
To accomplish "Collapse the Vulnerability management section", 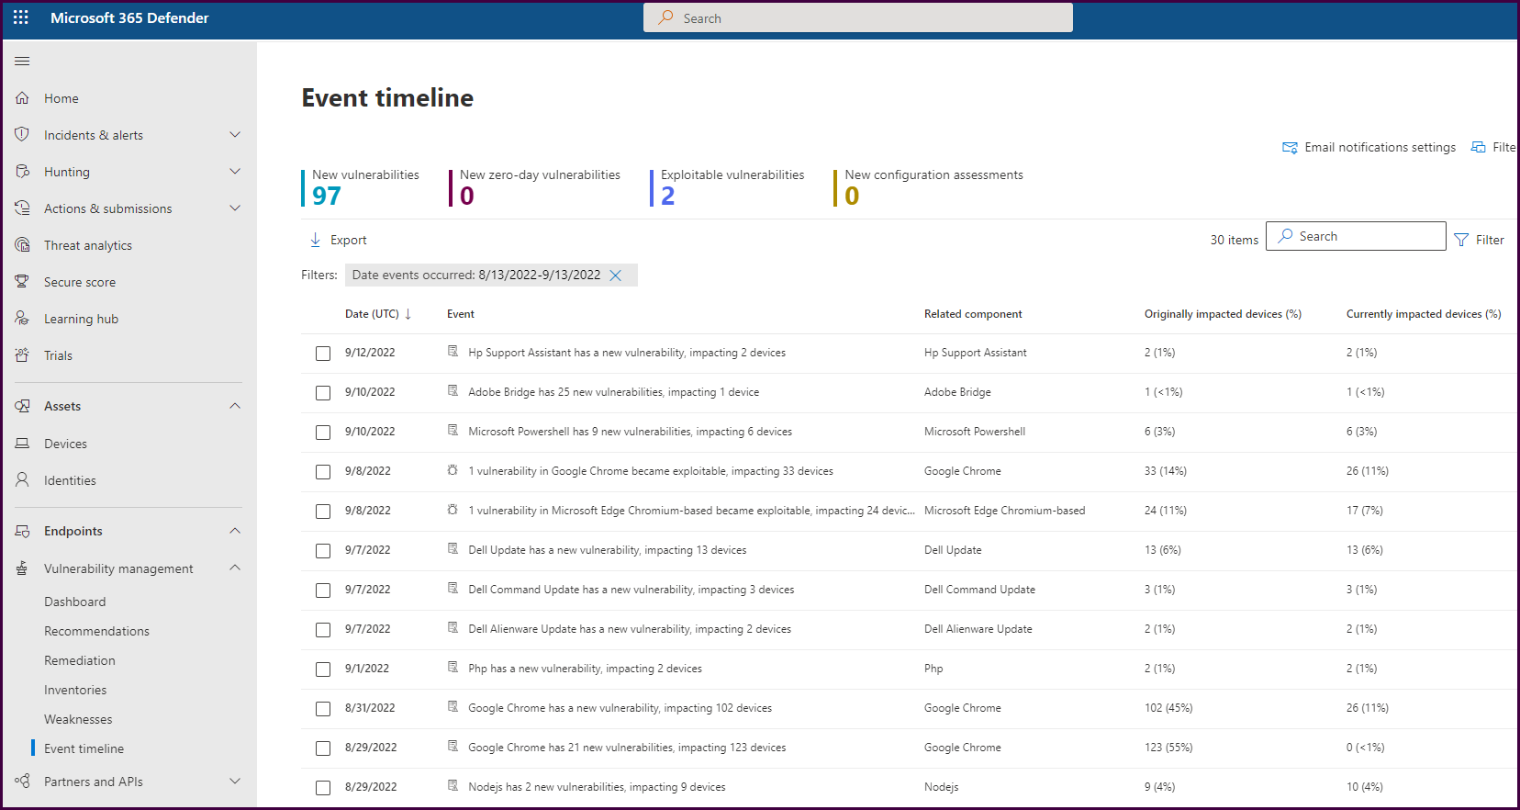I will pyautogui.click(x=235, y=568).
